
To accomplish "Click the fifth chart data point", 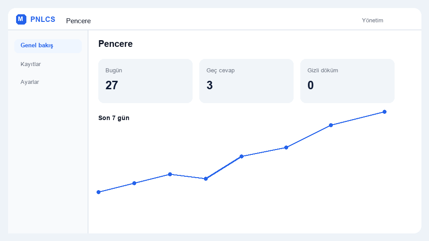I will pyautogui.click(x=242, y=157).
